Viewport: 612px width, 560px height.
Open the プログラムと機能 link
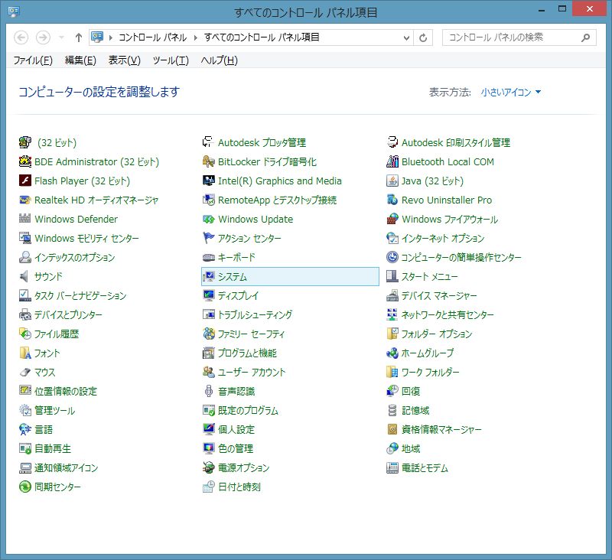point(247,353)
